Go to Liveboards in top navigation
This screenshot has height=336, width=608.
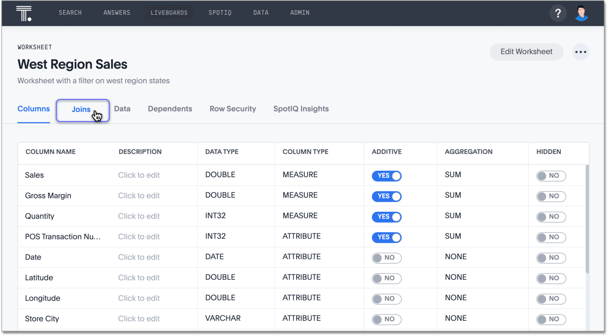click(x=169, y=12)
